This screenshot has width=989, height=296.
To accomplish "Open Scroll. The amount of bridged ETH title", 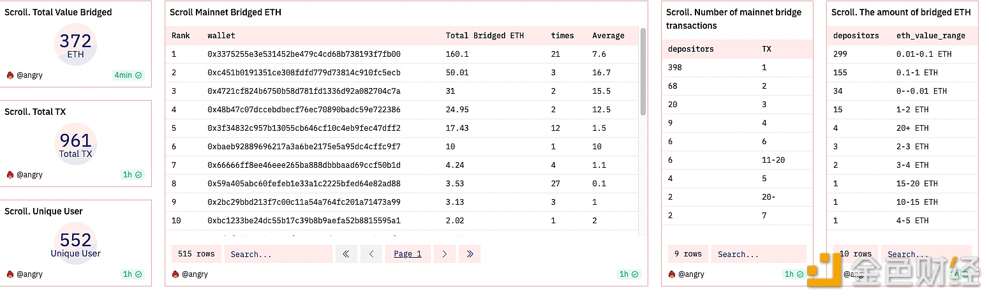I will point(902,12).
